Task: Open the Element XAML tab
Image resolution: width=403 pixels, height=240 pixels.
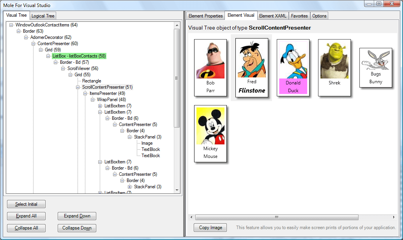Action: (x=273, y=16)
